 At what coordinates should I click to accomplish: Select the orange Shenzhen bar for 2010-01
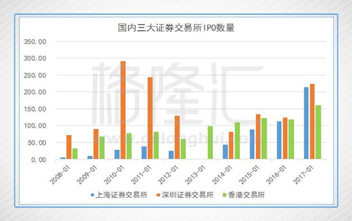tap(123, 110)
